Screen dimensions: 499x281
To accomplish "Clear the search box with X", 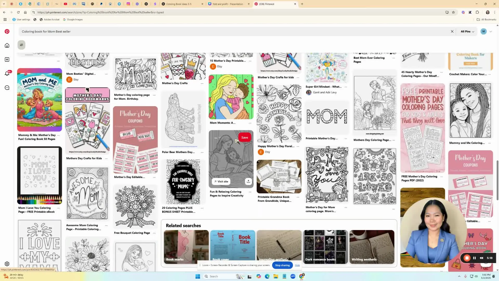I will point(452,31).
